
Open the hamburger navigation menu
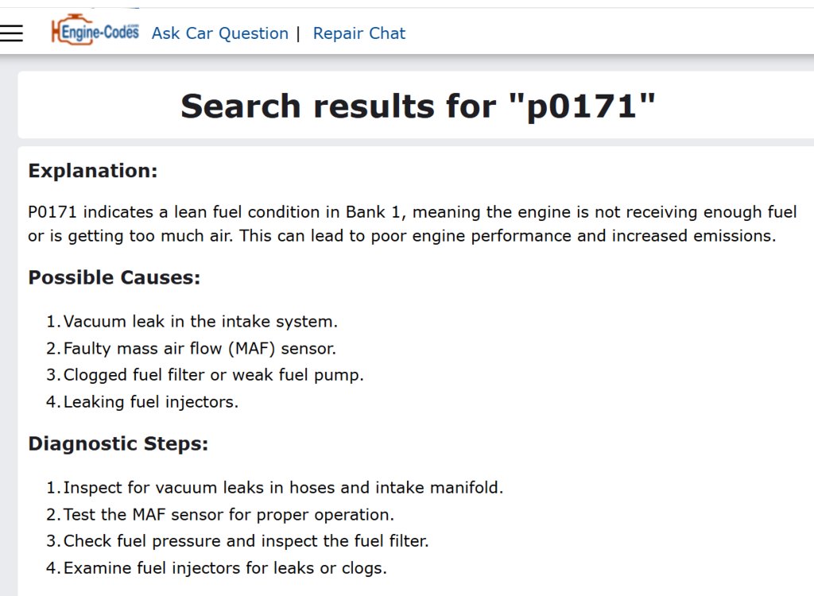coord(11,33)
